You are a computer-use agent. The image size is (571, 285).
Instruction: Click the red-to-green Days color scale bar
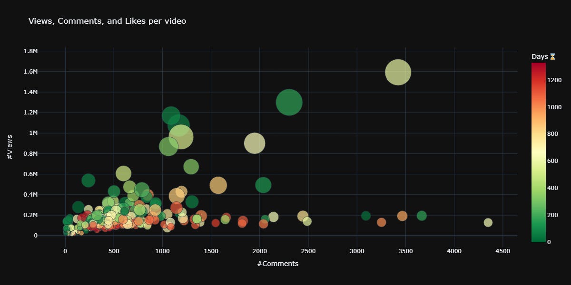(538, 152)
